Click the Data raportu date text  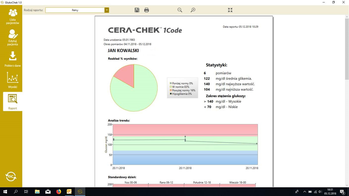(x=241, y=27)
